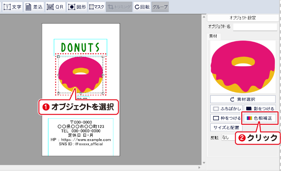Screen dimensions: 281x171
Task: Click the 素材選択 material select button
Action: (x=243, y=99)
